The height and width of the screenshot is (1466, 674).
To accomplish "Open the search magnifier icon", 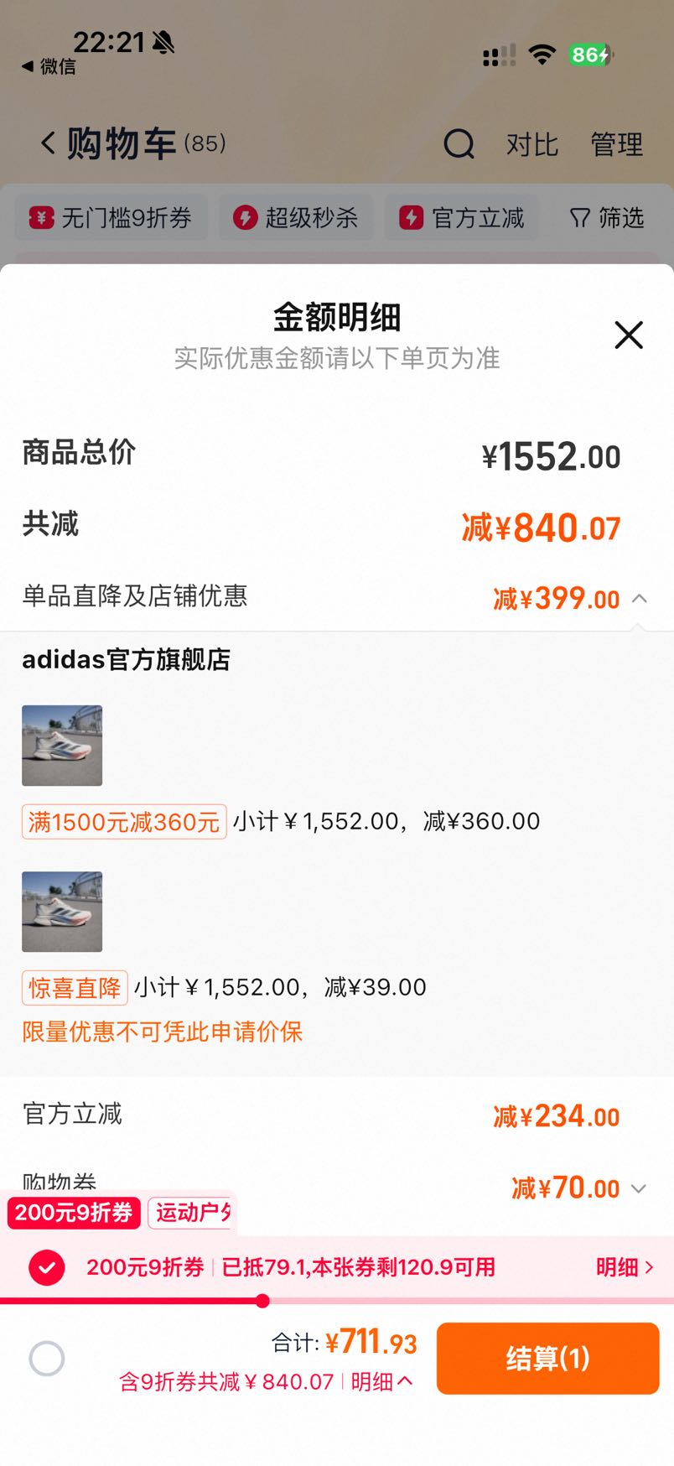I will [459, 143].
